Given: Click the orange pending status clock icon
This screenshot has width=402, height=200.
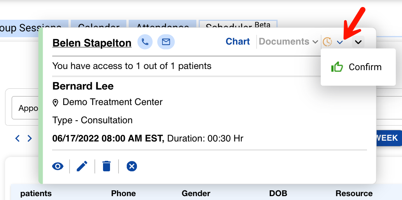Looking at the screenshot, I should [x=328, y=42].
